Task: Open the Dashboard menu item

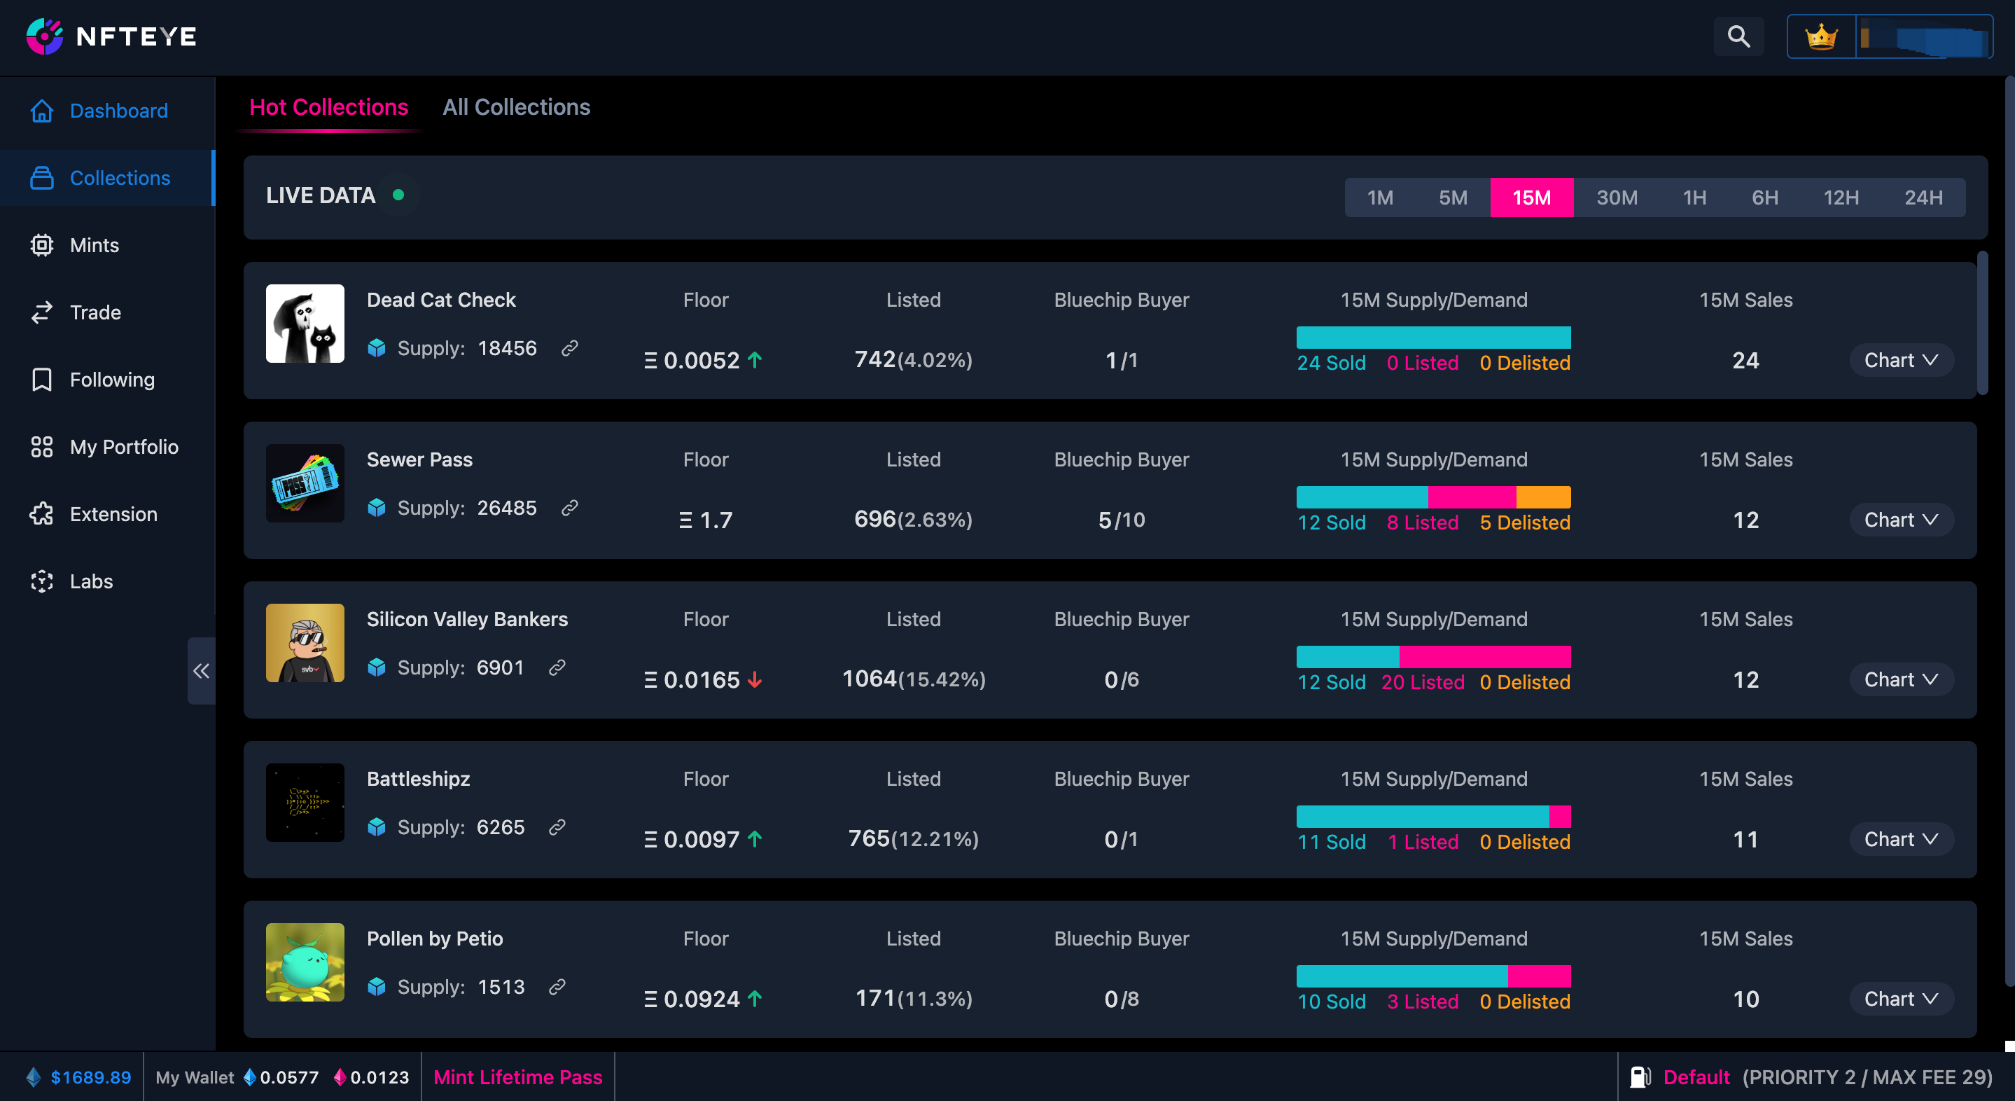Action: 118,111
